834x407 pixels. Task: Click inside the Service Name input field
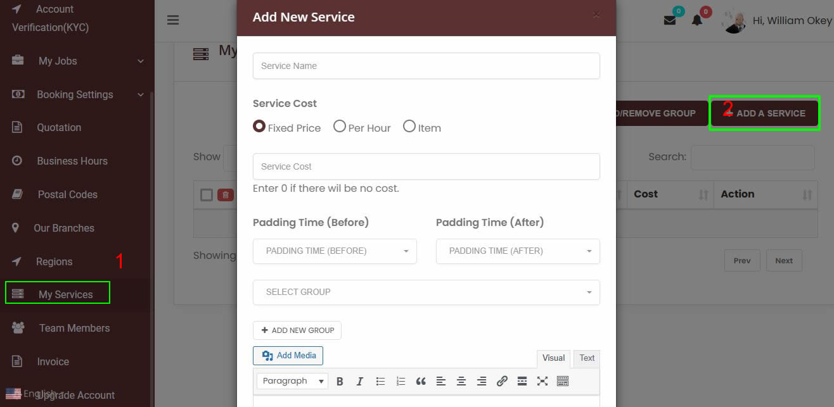pyautogui.click(x=426, y=66)
